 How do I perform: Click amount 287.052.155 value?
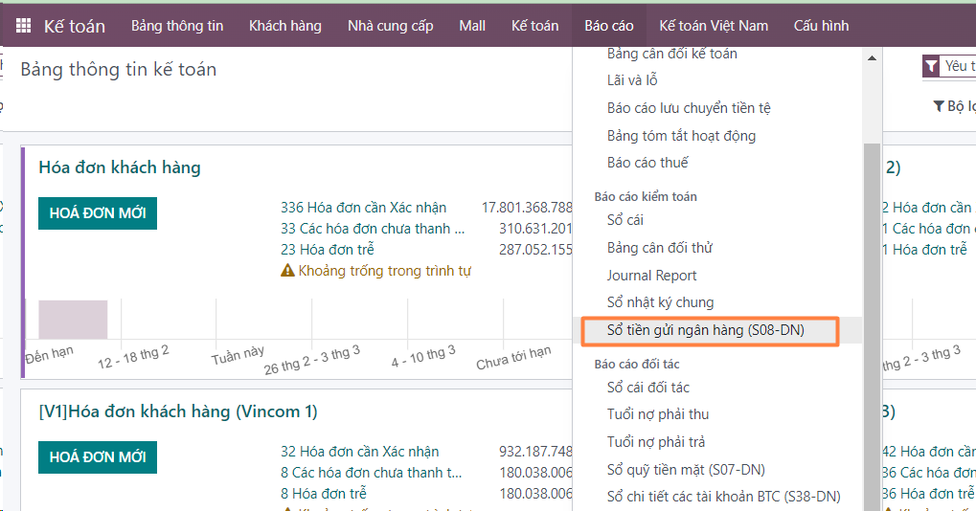tap(535, 250)
